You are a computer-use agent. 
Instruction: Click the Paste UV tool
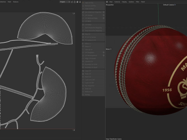point(93,74)
